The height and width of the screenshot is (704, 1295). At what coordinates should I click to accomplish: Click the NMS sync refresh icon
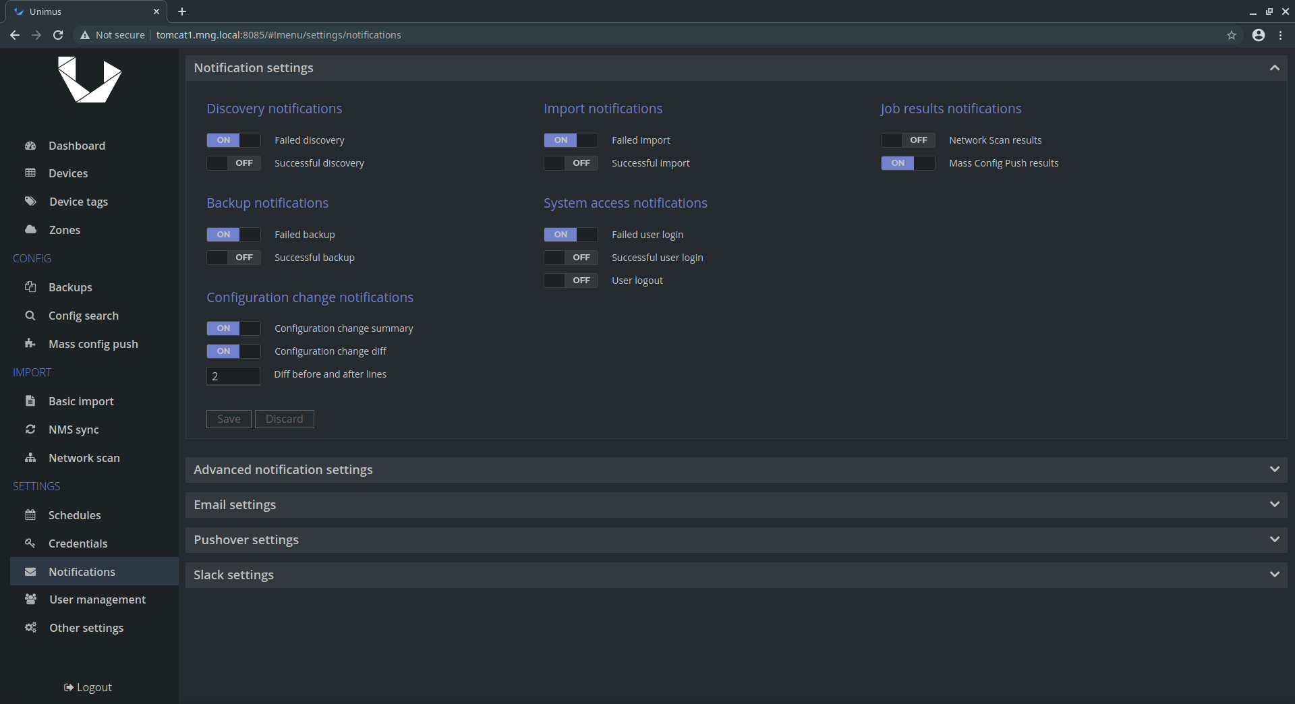30,430
